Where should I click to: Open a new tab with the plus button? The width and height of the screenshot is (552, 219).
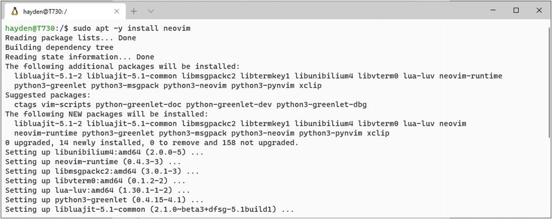click(x=134, y=11)
